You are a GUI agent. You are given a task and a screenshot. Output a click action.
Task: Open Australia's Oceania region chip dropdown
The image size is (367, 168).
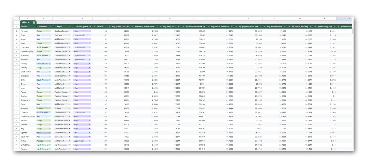(x=62, y=108)
